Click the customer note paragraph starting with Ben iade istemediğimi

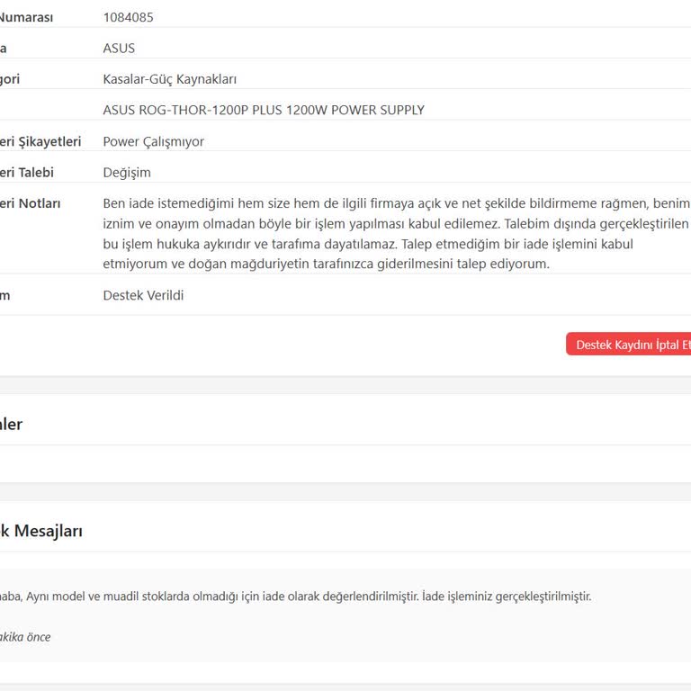point(396,234)
